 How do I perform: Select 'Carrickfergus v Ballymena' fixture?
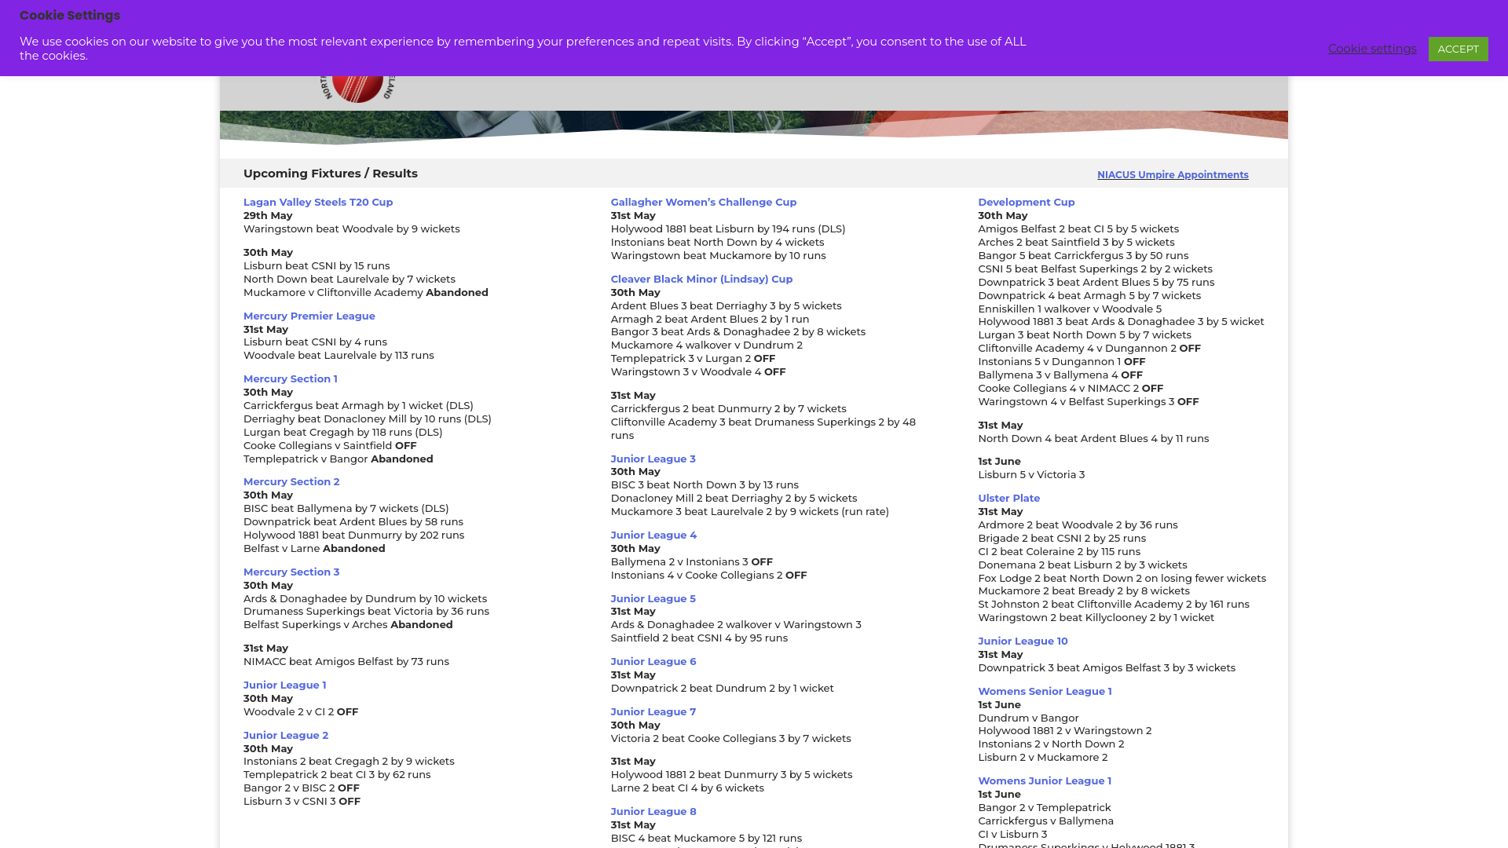1045,821
